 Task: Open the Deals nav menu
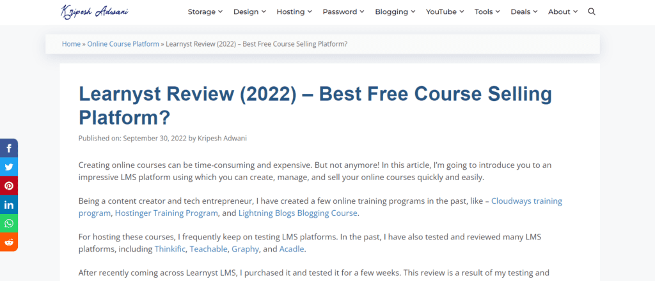(x=524, y=11)
